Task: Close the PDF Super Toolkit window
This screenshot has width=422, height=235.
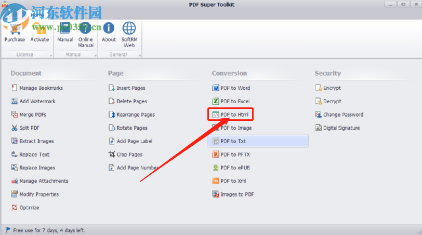Action: [416, 4]
